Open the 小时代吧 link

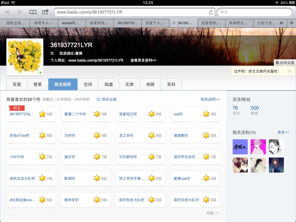[16, 157]
